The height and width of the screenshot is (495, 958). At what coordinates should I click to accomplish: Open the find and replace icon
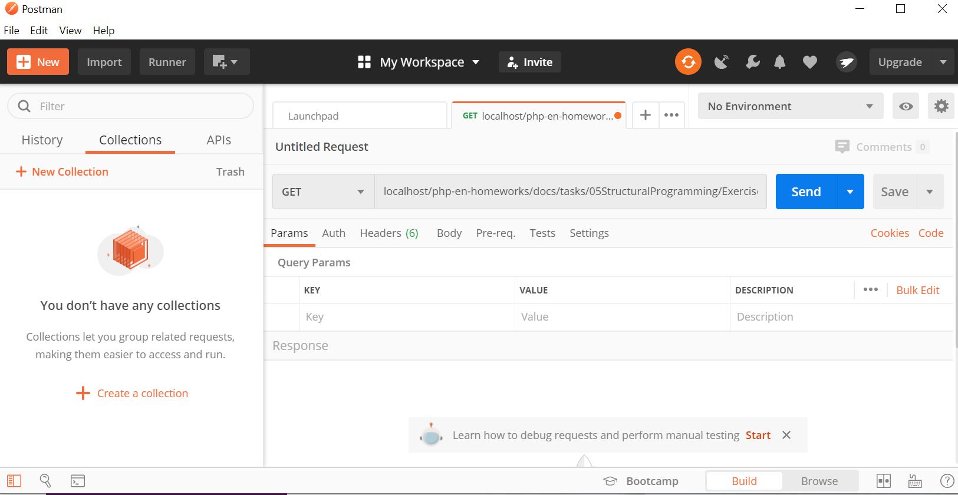point(45,481)
